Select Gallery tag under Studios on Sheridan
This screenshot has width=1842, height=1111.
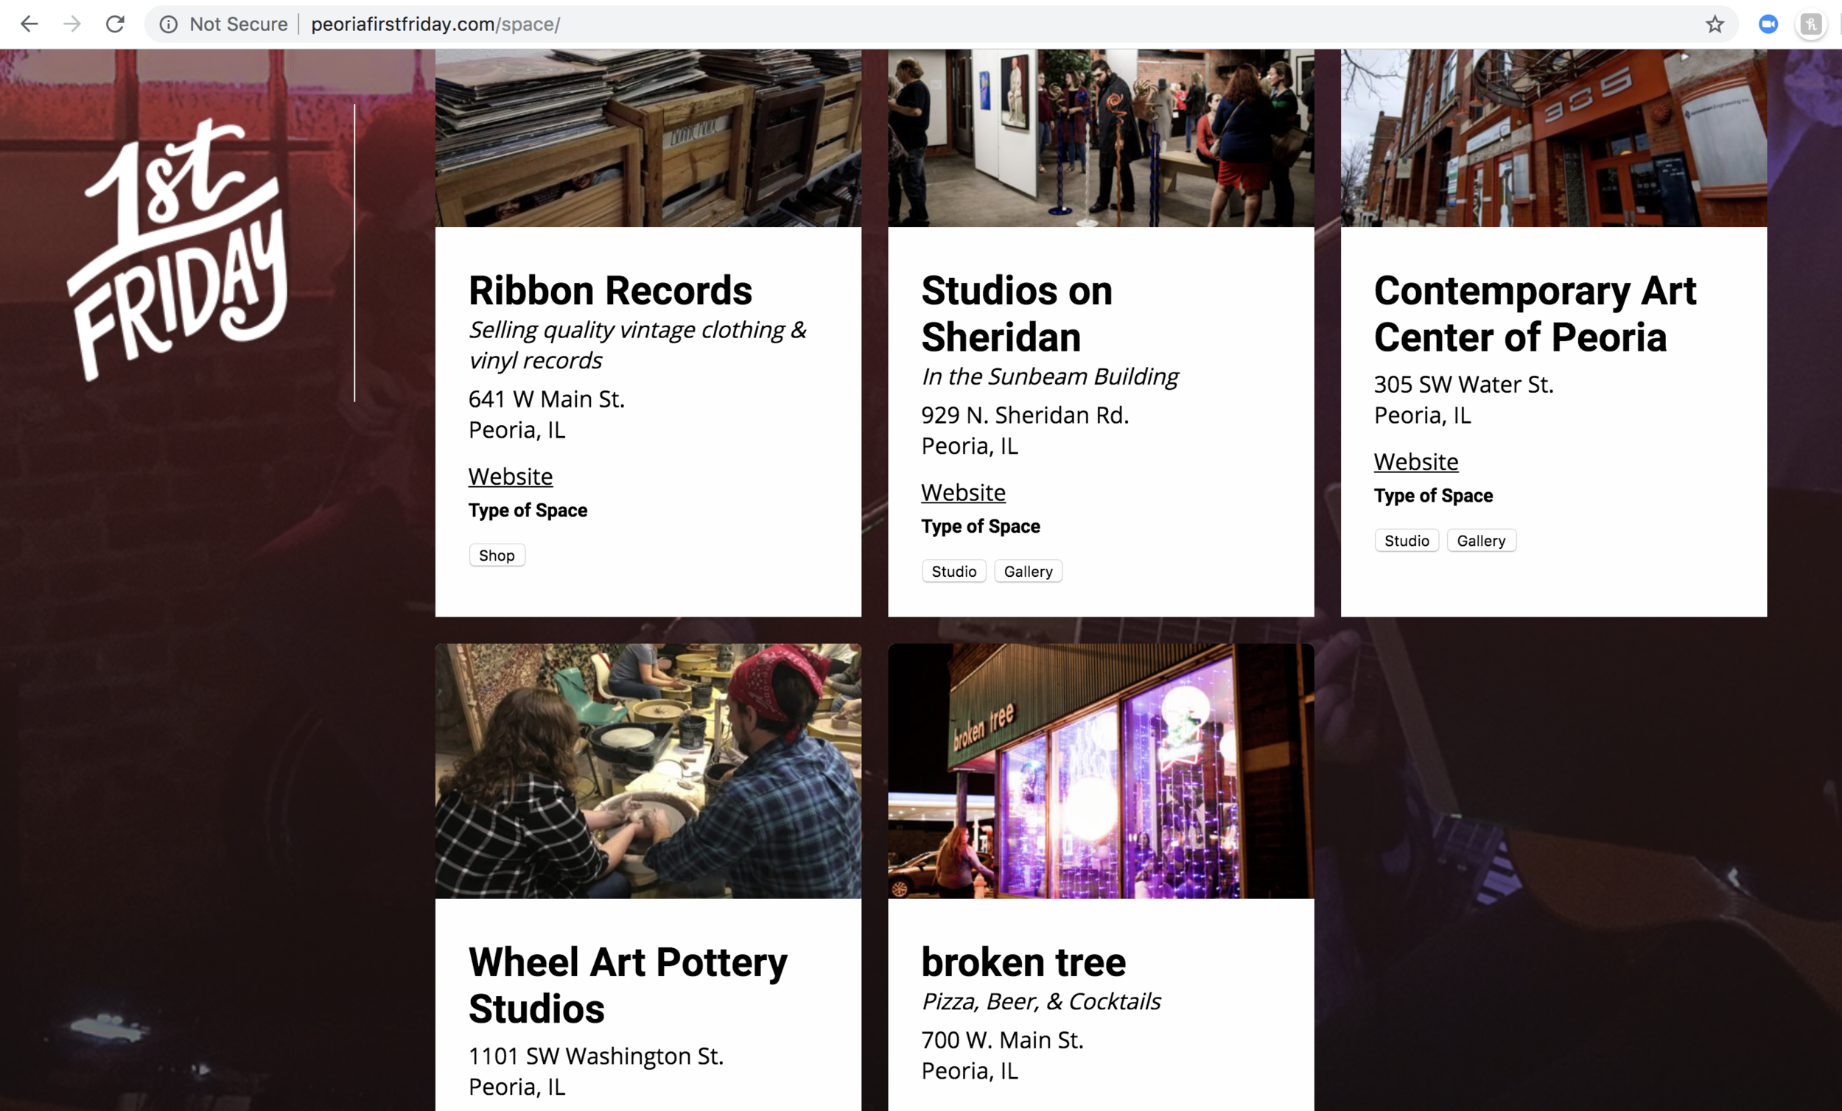pyautogui.click(x=1027, y=571)
